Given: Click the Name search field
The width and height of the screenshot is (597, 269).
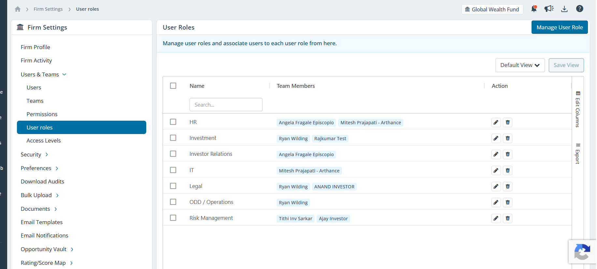Looking at the screenshot, I should (226, 105).
